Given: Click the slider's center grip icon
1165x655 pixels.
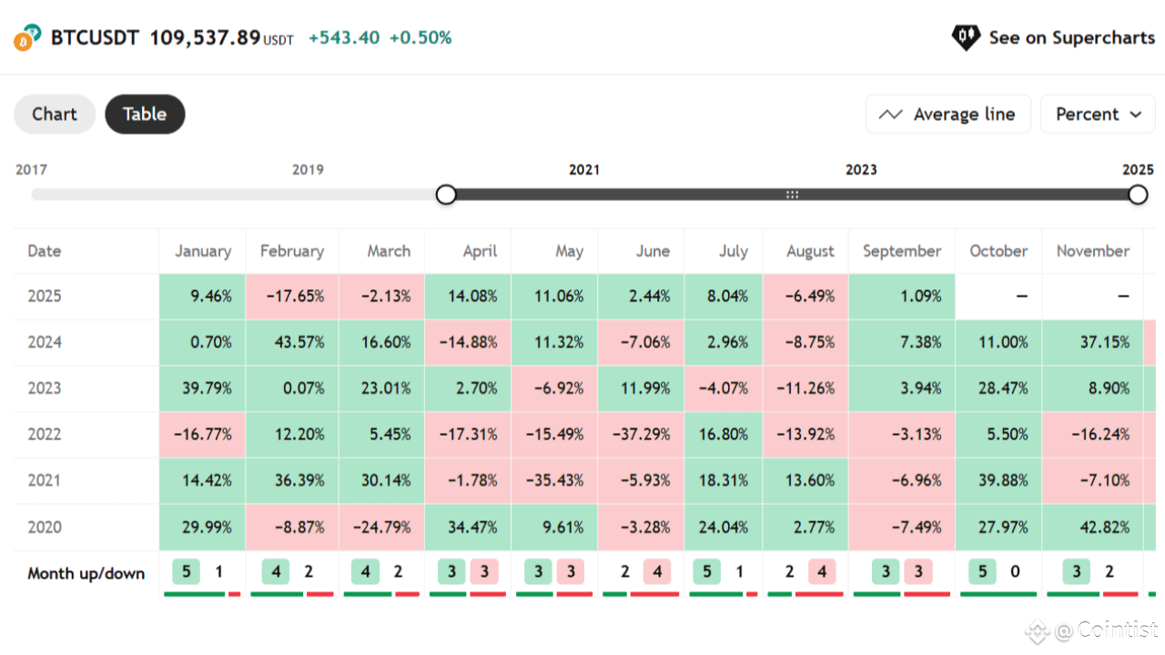Looking at the screenshot, I should tap(792, 195).
